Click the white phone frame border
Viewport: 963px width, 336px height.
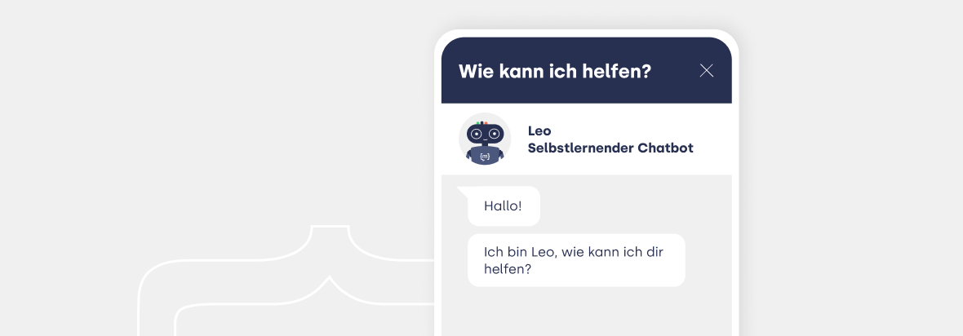pyautogui.click(x=438, y=184)
